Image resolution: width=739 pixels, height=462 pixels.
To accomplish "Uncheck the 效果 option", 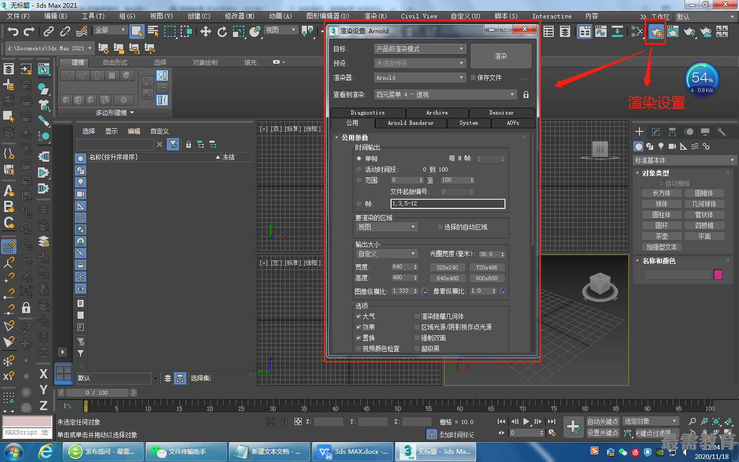I will (x=359, y=327).
